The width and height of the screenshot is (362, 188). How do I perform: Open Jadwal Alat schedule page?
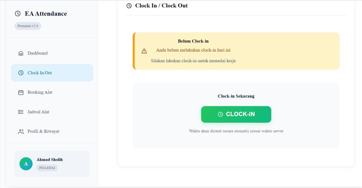(x=39, y=112)
